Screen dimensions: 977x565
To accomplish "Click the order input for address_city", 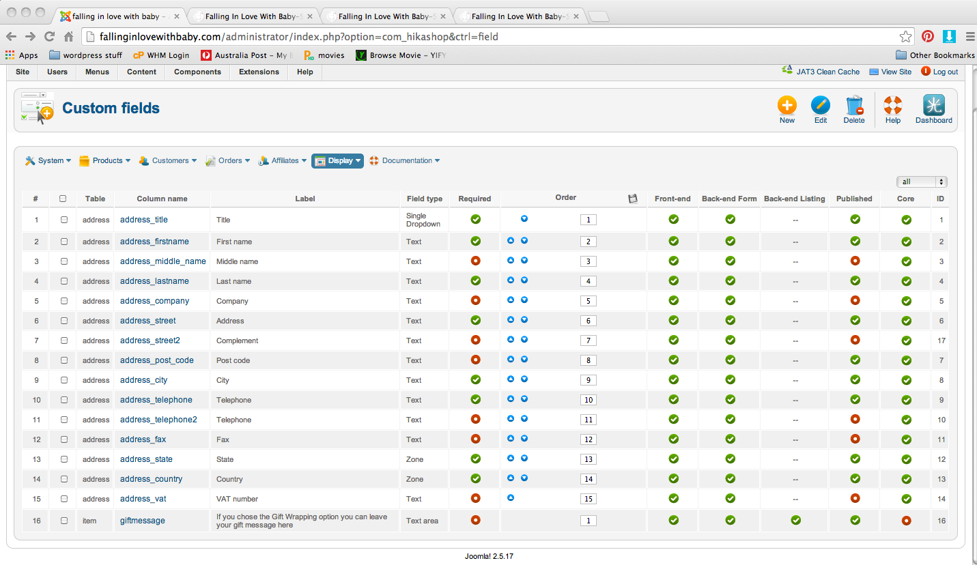I will pyautogui.click(x=588, y=380).
